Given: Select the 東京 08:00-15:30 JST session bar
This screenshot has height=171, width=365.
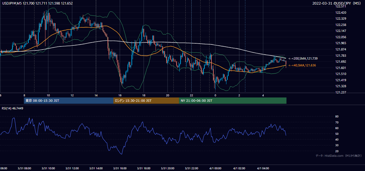Looking at the screenshot, I should pos(69,101).
